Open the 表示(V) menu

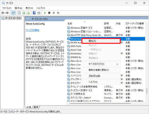click(29, 8)
